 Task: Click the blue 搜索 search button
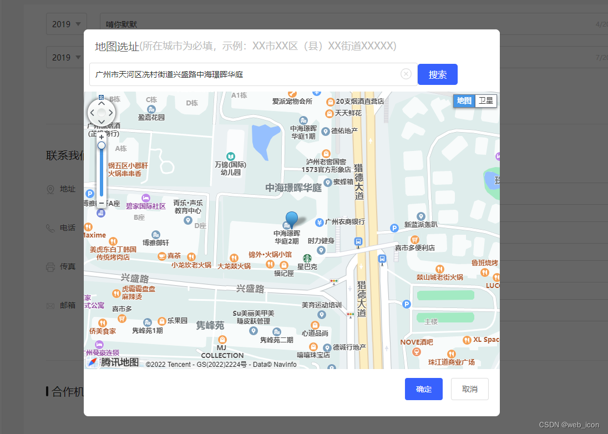[437, 74]
